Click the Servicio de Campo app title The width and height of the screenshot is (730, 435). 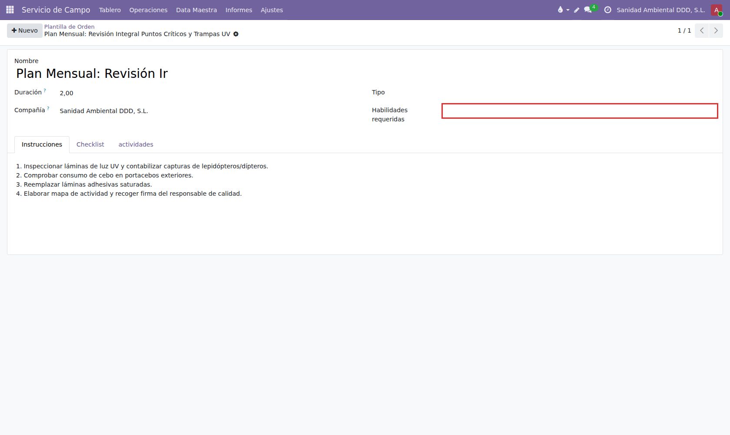tap(56, 10)
